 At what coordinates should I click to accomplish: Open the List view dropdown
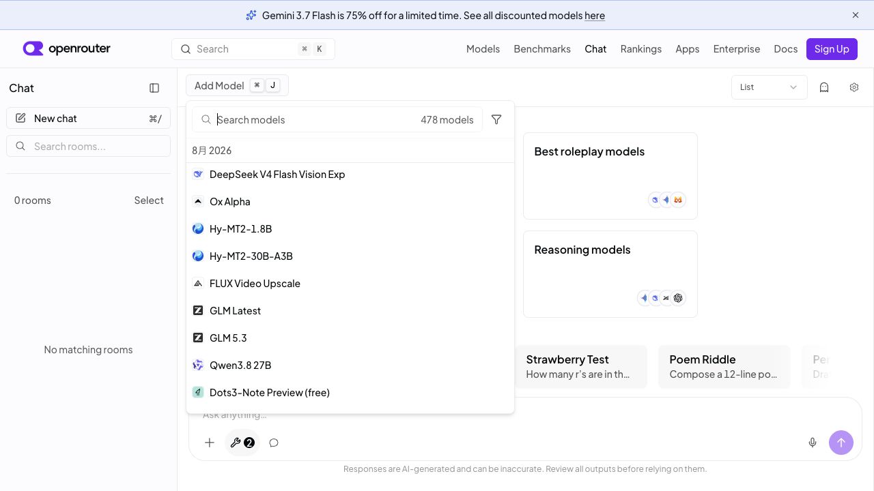[x=769, y=87]
